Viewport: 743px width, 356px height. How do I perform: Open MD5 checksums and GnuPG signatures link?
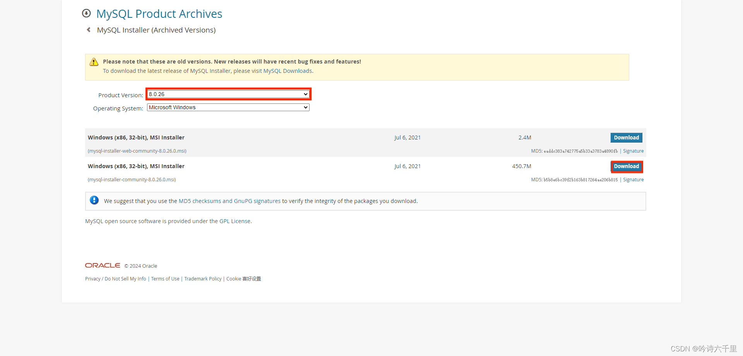pyautogui.click(x=229, y=201)
